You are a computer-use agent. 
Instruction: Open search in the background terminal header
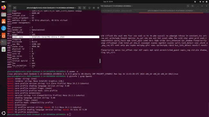coord(188,6)
